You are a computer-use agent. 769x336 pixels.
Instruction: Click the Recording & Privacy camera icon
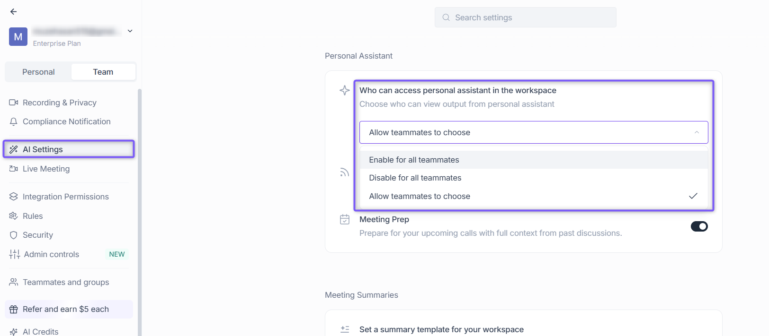[14, 103]
